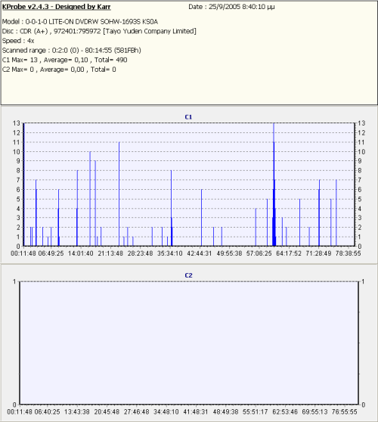Click the 00:11:48 label under C1 chart
378x422 pixels.
[x=23, y=253]
